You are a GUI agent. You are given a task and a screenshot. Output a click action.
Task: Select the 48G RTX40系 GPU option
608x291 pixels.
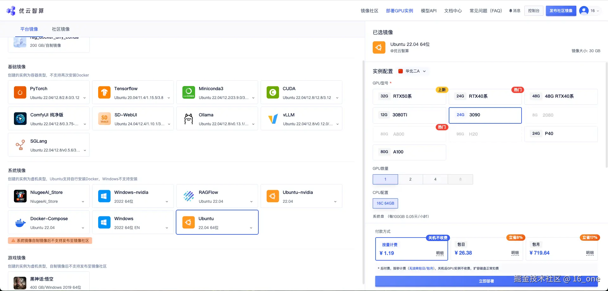pyautogui.click(x=561, y=96)
